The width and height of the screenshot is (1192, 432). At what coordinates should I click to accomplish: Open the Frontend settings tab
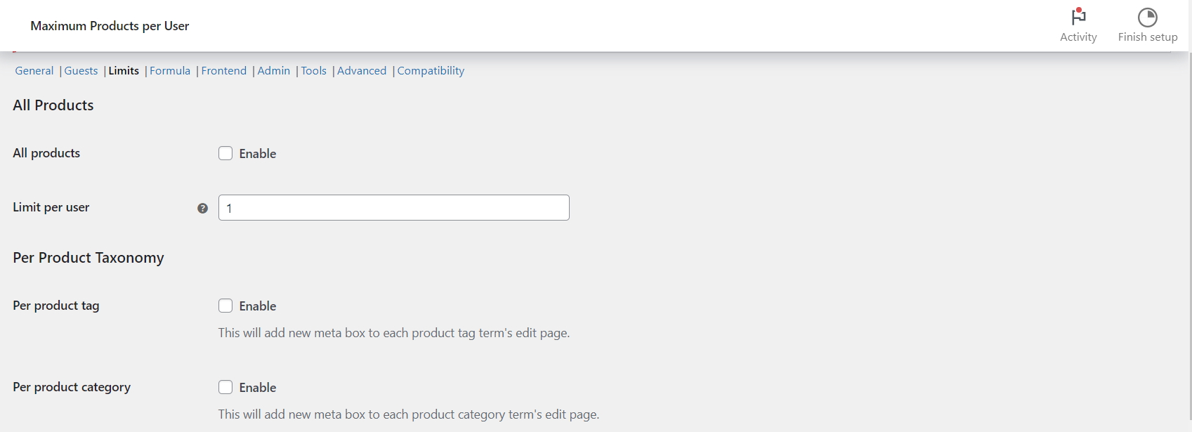(x=224, y=71)
